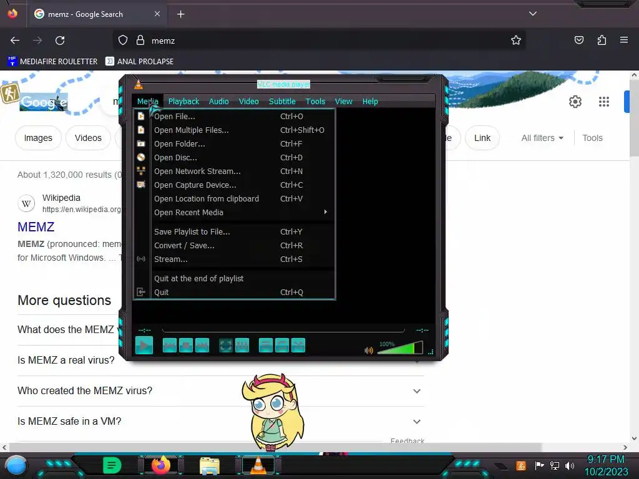Screen dimensions: 639x479
Task: Choose Open Folder... entry
Action: 235,144
